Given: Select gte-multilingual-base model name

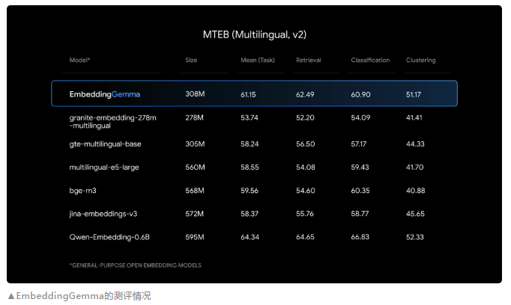Looking at the screenshot, I should click(105, 144).
